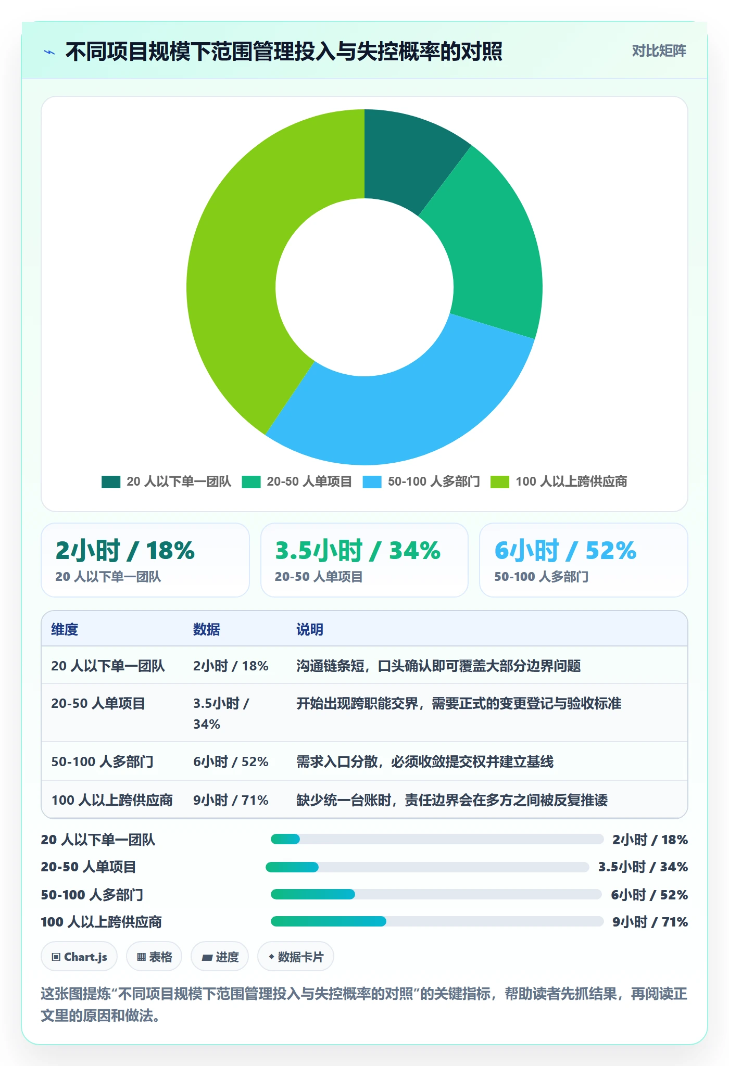The image size is (729, 1066).
Task: Click the 100 人以上跨供应商 legend label text
Action: [571, 482]
